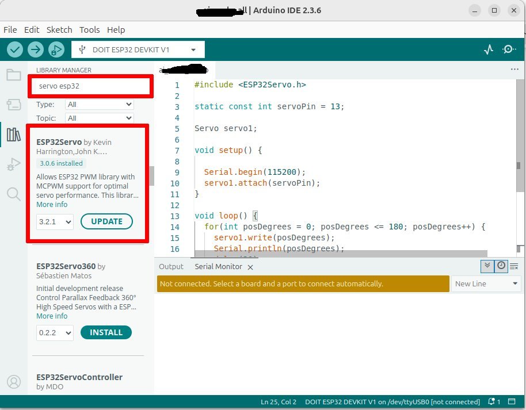Click the ESP32ServoController library title
This screenshot has width=526, height=410.
click(79, 377)
